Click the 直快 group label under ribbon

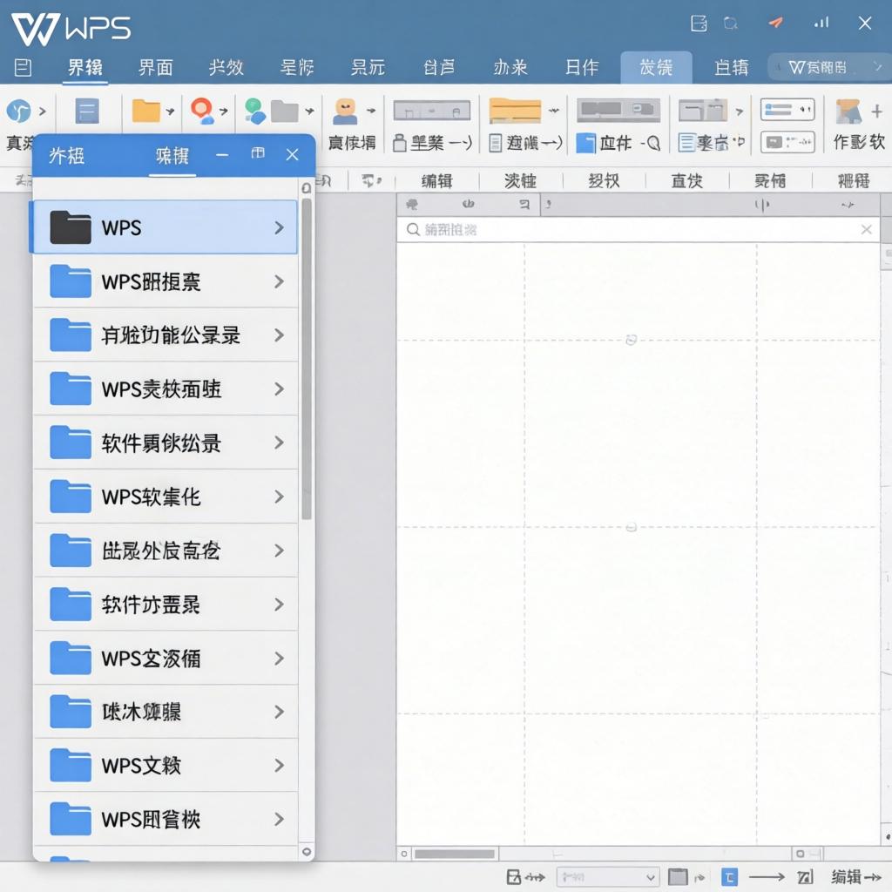pyautogui.click(x=686, y=181)
